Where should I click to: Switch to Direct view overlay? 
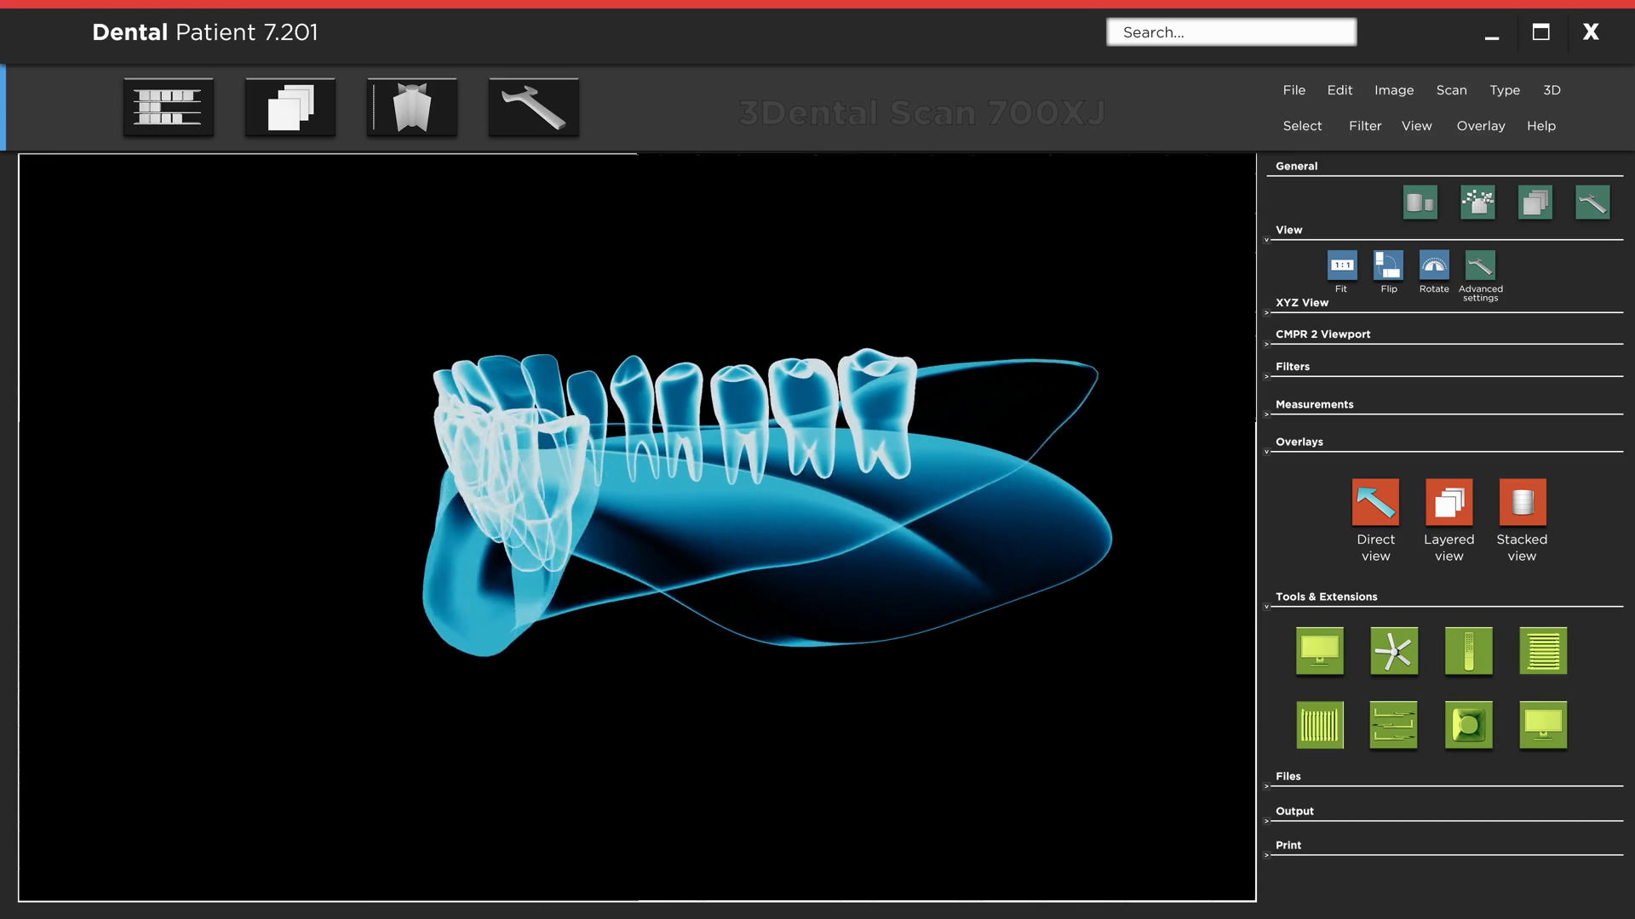1375,502
